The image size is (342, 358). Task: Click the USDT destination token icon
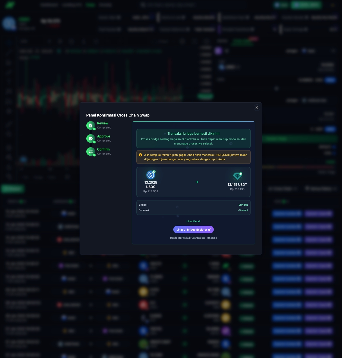(x=237, y=176)
